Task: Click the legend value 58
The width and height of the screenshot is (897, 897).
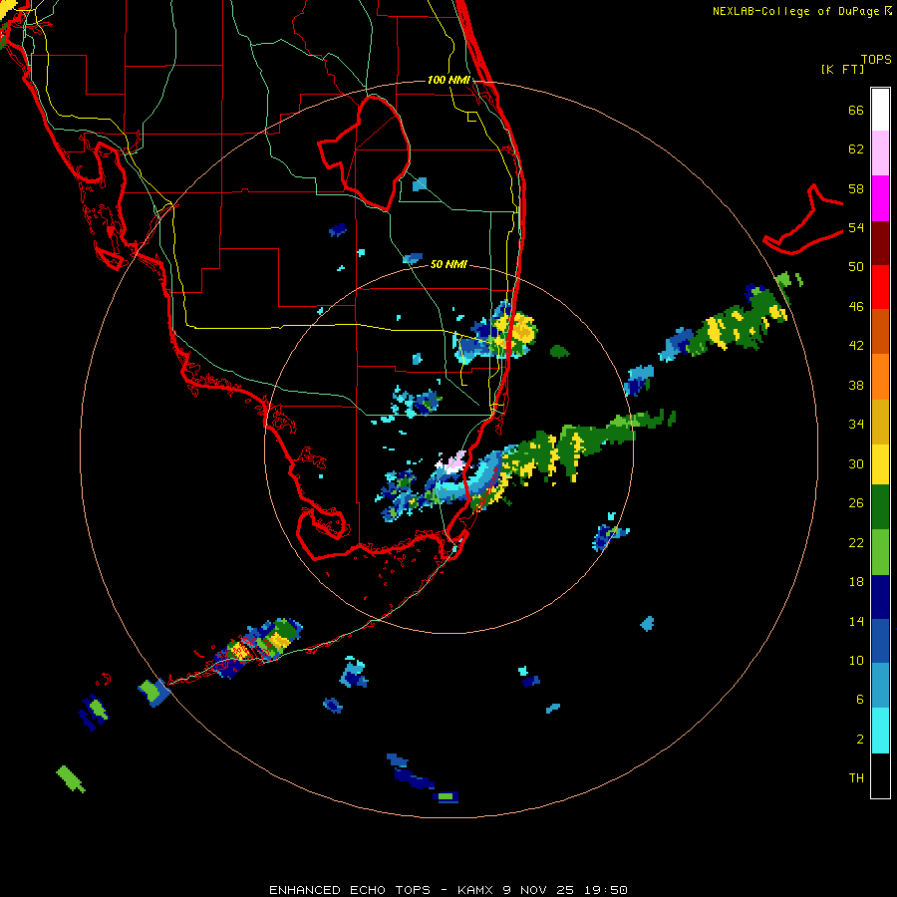Action: point(856,188)
